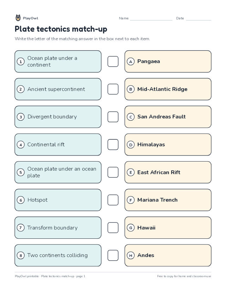
Task: Select the San Andreas Fault answer card
Action: [x=168, y=117]
